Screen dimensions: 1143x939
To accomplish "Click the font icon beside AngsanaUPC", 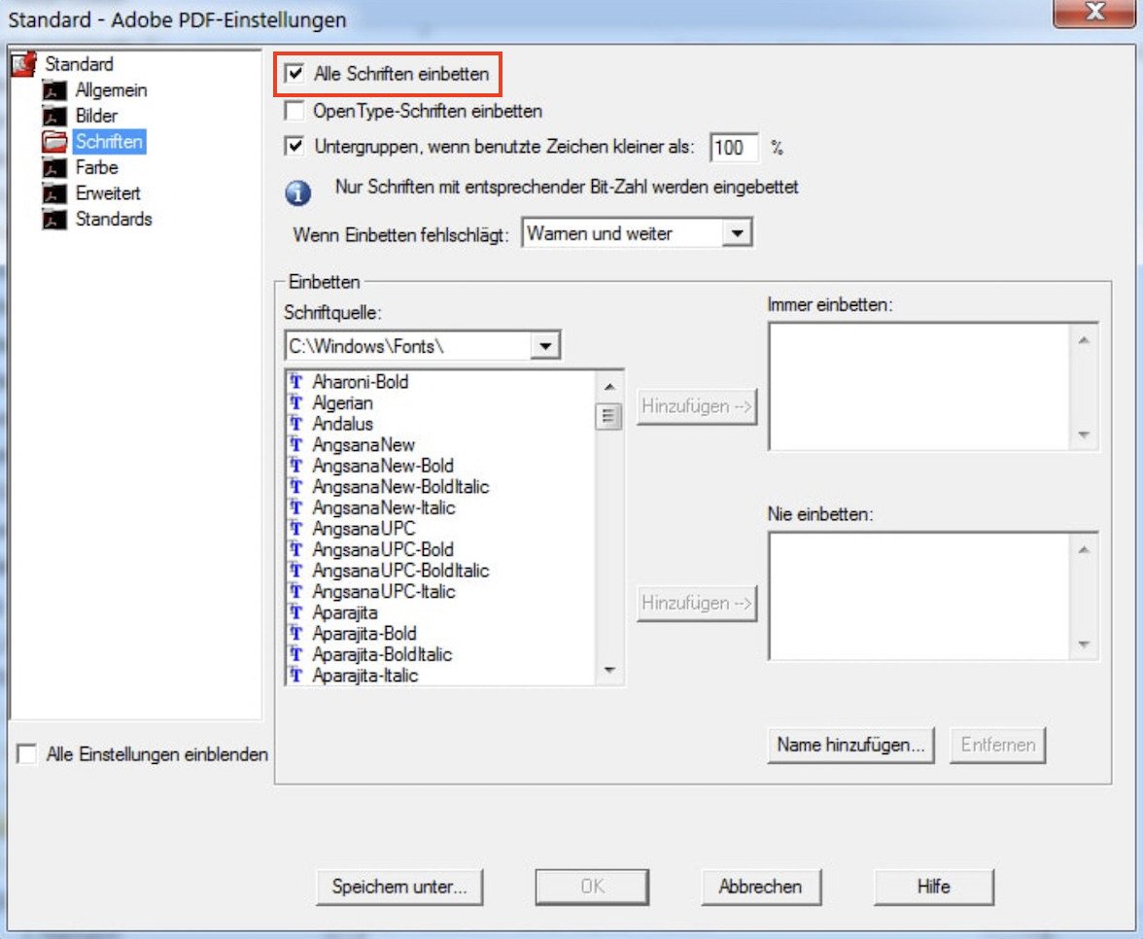I will pyautogui.click(x=295, y=528).
